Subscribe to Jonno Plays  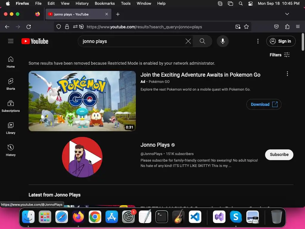pos(279,155)
